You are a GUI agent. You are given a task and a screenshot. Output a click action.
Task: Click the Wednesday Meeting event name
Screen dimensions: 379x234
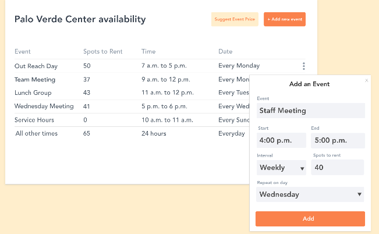44,107
